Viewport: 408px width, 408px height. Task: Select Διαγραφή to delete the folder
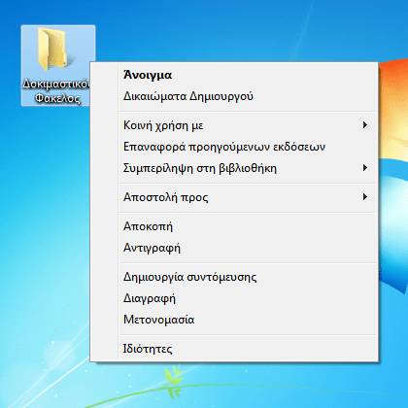[150, 298]
